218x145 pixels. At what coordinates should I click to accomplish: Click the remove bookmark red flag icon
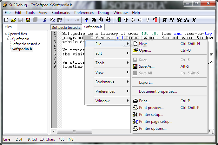click(x=155, y=20)
